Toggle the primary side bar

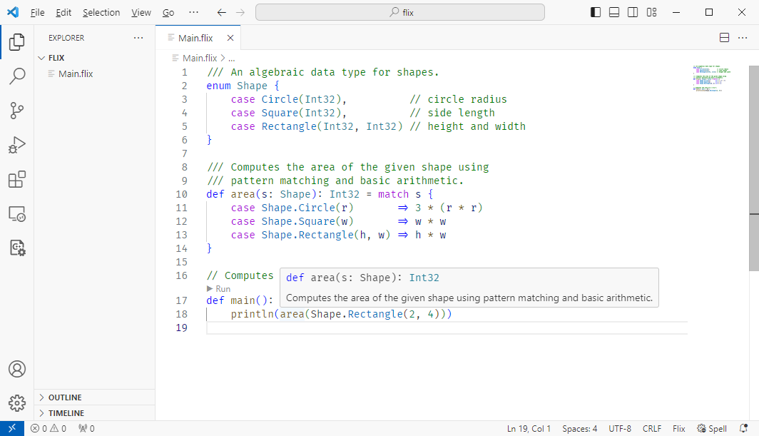tap(596, 13)
